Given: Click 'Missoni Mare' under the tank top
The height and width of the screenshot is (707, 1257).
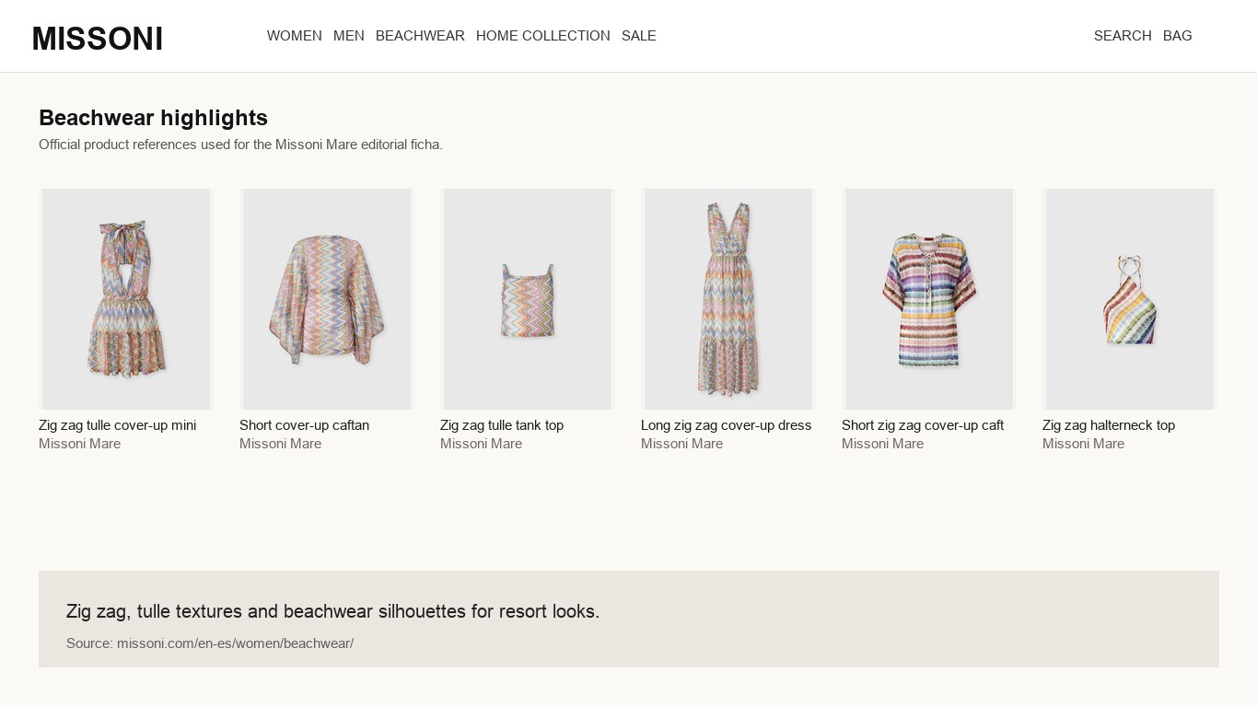Looking at the screenshot, I should (482, 444).
